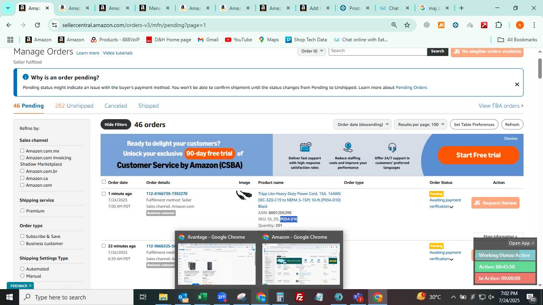The height and width of the screenshot is (305, 543).
Task: Click the Search button beside order search
Action: coord(437,51)
